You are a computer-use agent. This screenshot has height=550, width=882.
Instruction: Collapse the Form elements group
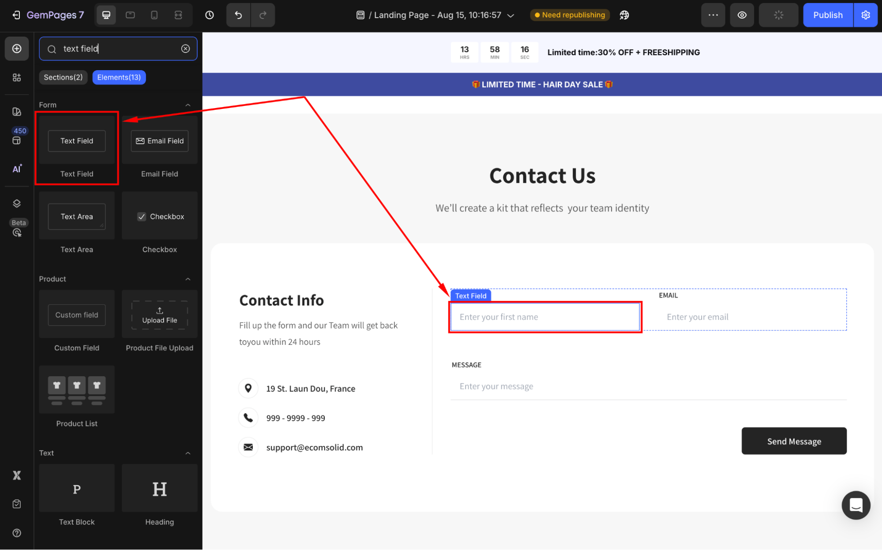[188, 105]
